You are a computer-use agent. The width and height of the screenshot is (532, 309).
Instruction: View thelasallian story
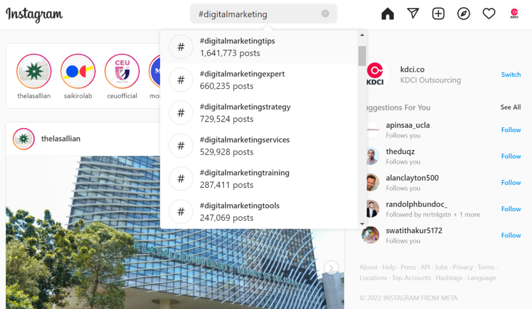(x=34, y=72)
